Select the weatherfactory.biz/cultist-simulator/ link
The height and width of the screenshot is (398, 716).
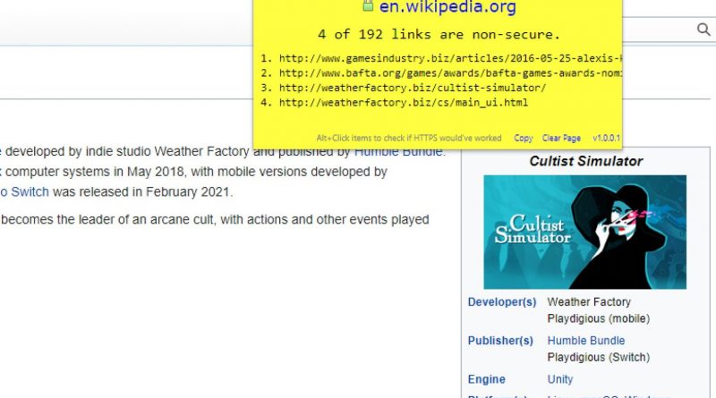click(x=413, y=88)
